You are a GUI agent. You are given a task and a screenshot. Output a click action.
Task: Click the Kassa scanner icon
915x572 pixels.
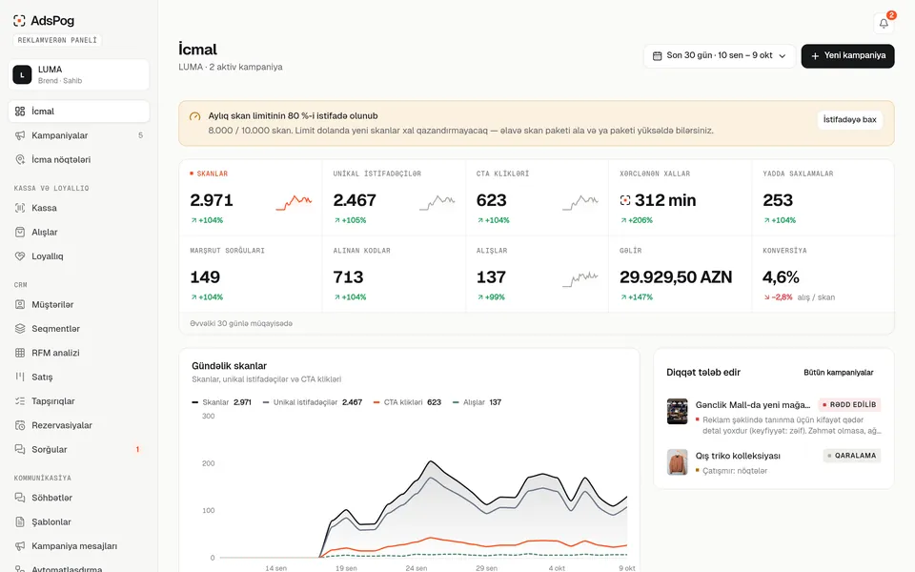(x=20, y=208)
